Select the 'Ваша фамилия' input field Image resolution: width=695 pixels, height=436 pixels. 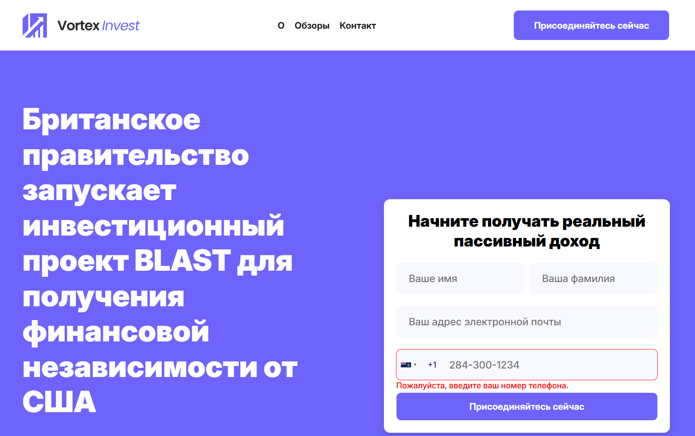pos(593,278)
